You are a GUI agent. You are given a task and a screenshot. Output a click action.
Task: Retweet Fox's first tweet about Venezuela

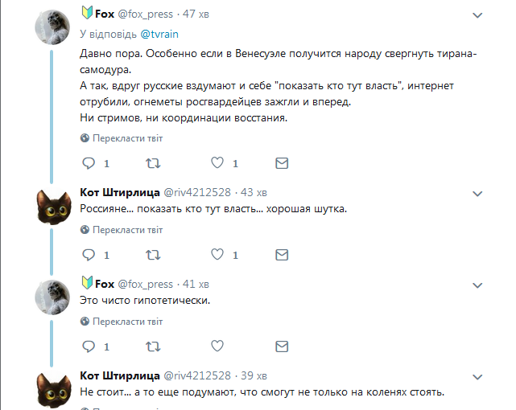(151, 163)
